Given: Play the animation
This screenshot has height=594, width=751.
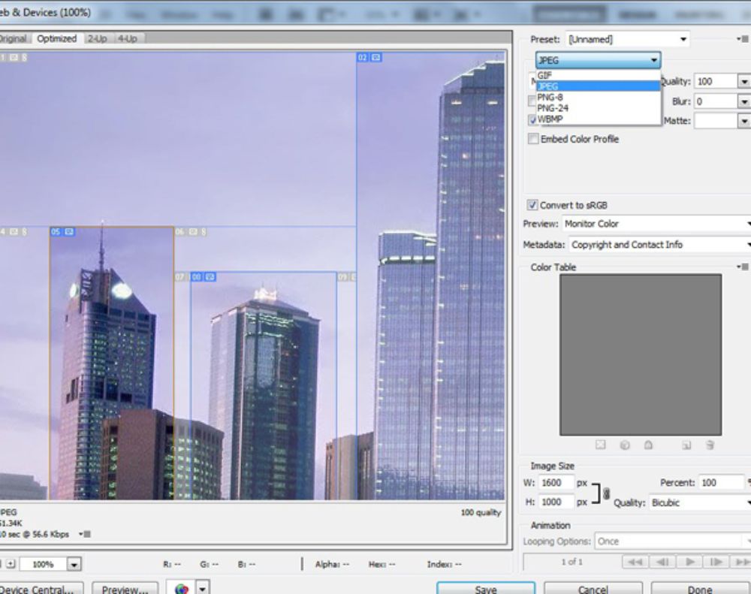Looking at the screenshot, I should point(689,562).
